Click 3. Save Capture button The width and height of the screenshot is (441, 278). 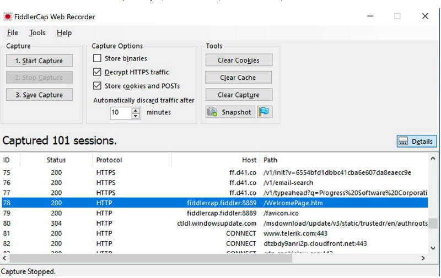39,95
